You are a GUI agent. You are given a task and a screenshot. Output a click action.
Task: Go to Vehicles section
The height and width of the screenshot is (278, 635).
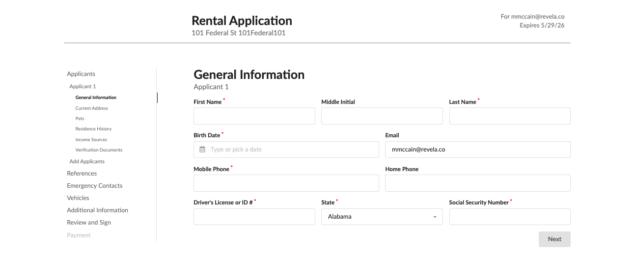(78, 198)
